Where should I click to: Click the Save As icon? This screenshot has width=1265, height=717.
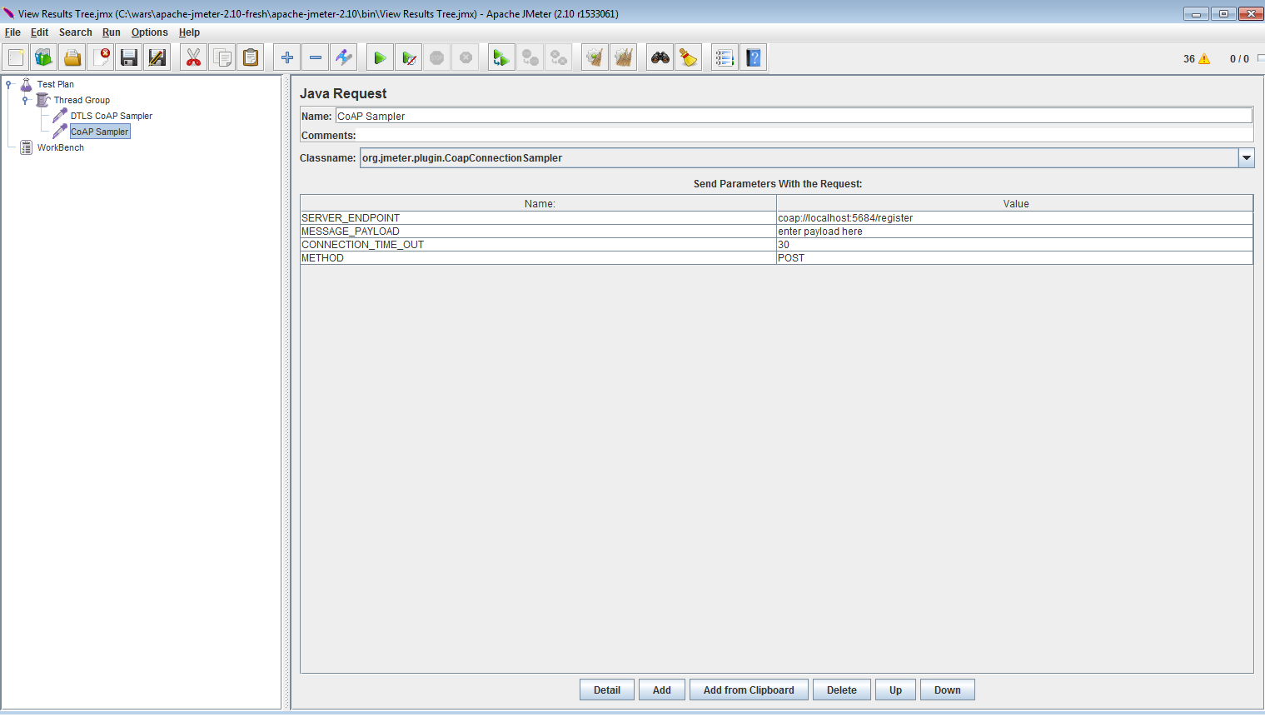pyautogui.click(x=157, y=57)
